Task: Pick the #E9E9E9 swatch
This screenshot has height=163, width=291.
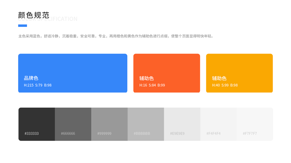Action: click(x=182, y=124)
